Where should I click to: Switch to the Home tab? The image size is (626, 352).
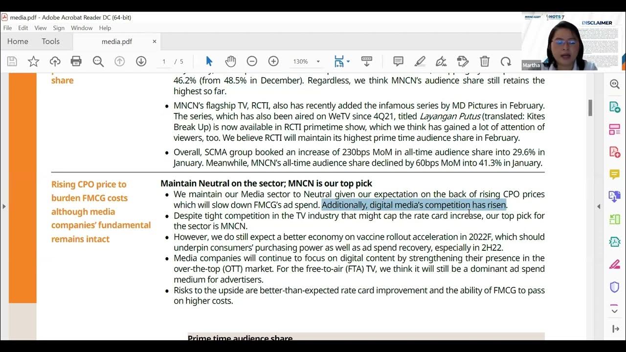coord(18,42)
